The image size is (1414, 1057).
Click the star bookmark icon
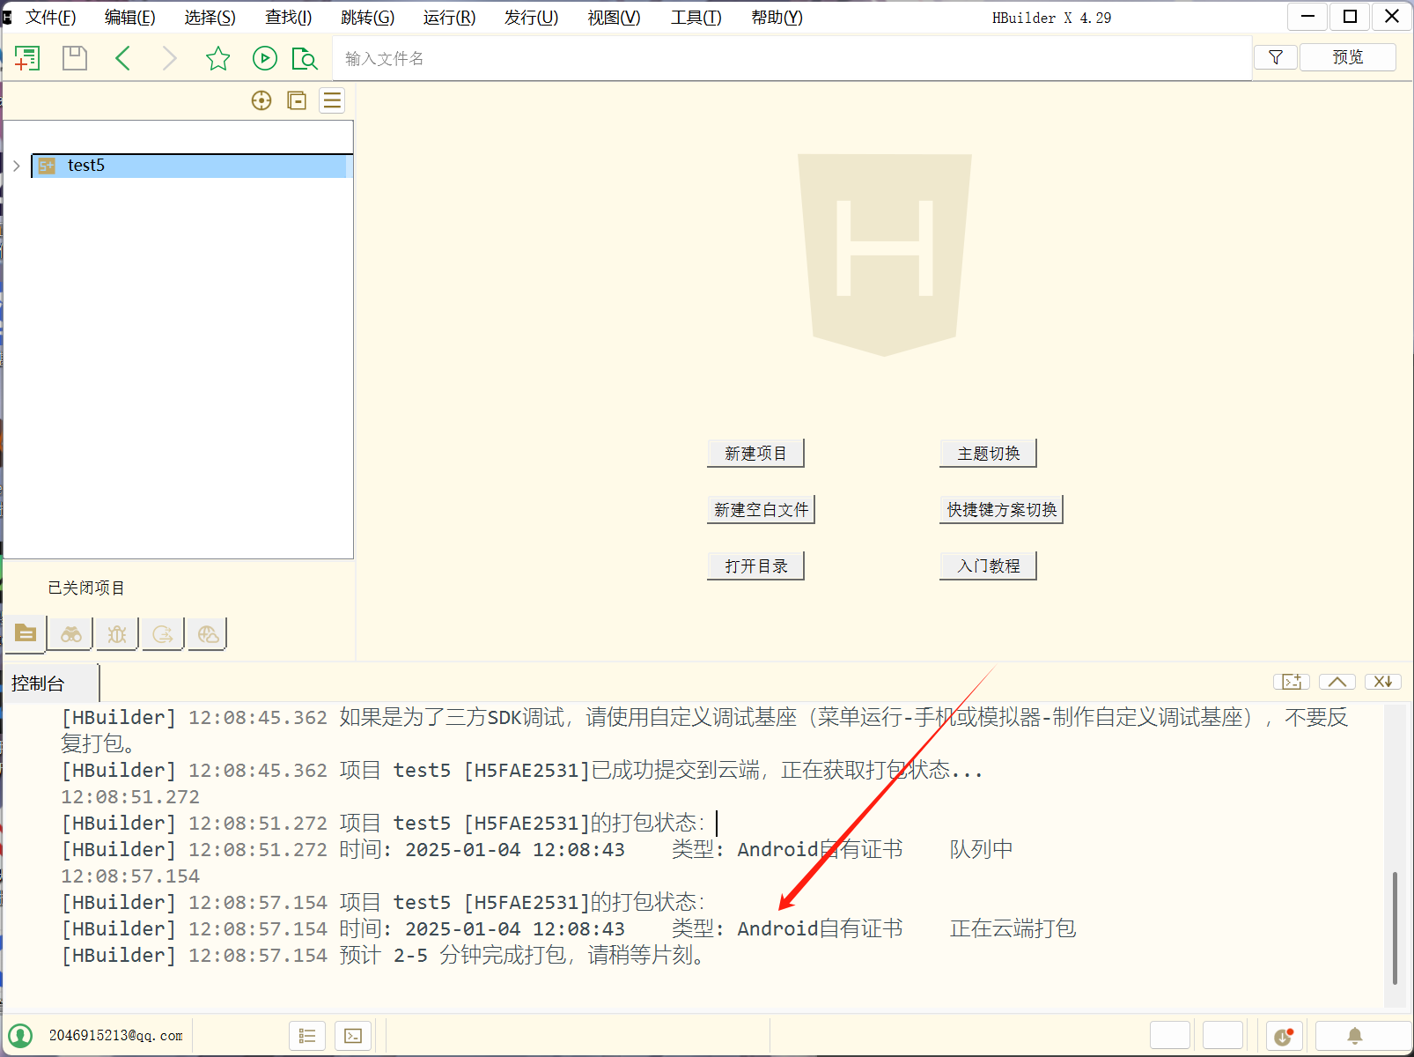point(217,58)
